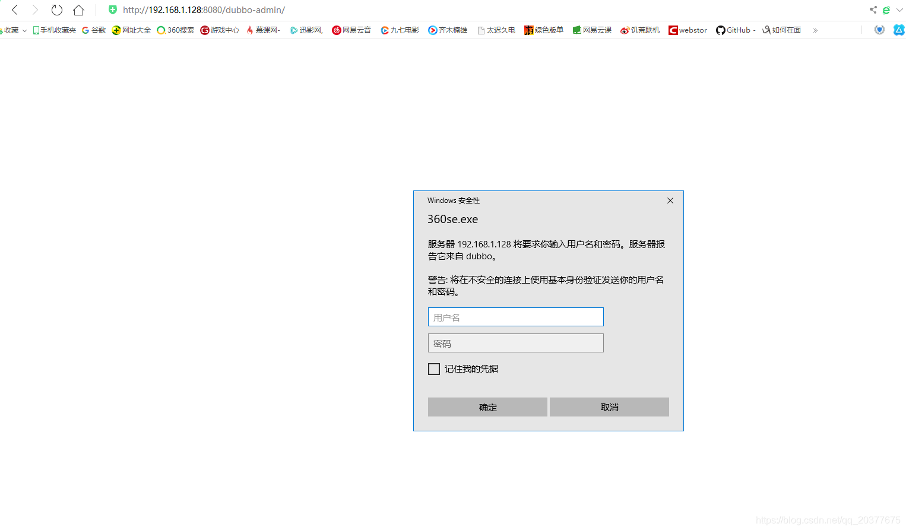Open the 迅影网 bookmark
The width and height of the screenshot is (906, 531).
tap(306, 30)
